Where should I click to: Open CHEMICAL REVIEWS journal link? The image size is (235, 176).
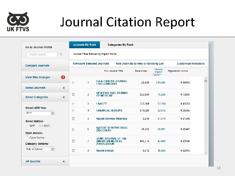[x=109, y=110]
